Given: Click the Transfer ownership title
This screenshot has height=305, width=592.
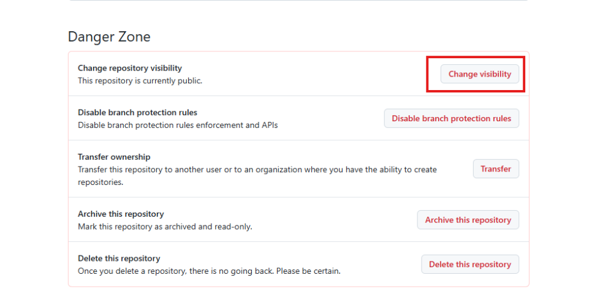Looking at the screenshot, I should tap(114, 157).
